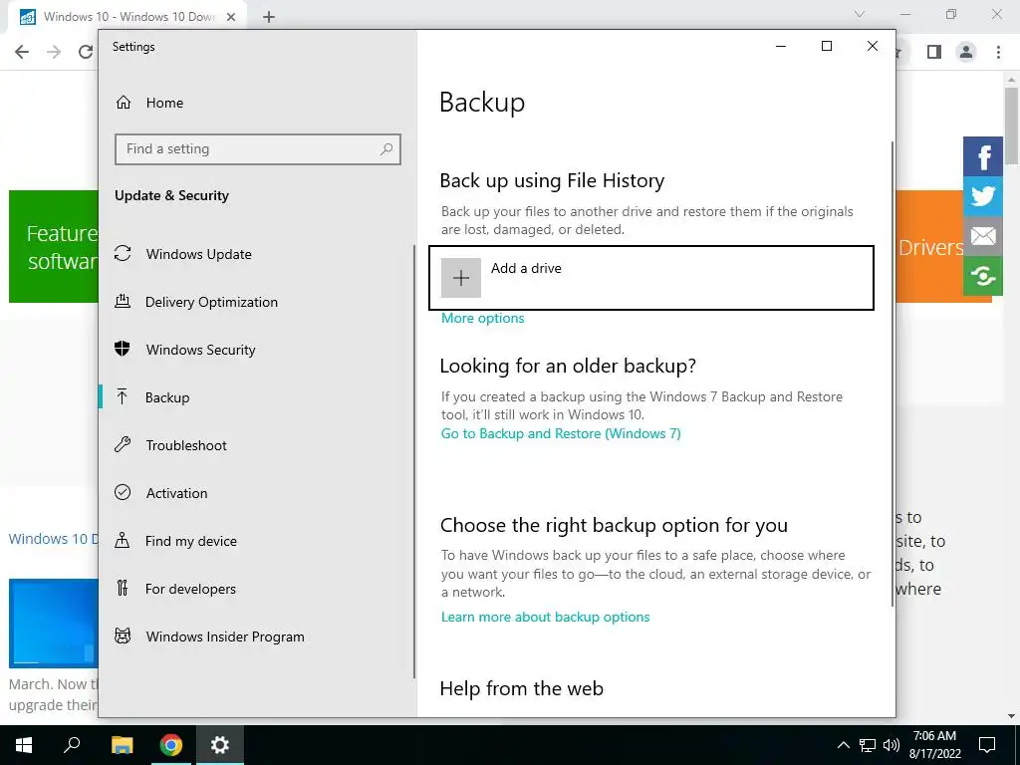Click the Windows Insider Program cat icon

click(x=123, y=636)
